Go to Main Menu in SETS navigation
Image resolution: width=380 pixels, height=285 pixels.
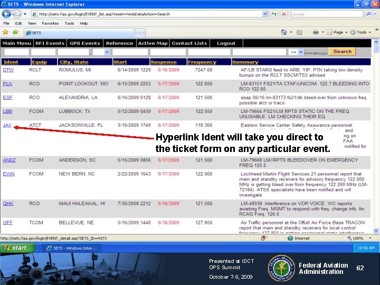tap(17, 43)
